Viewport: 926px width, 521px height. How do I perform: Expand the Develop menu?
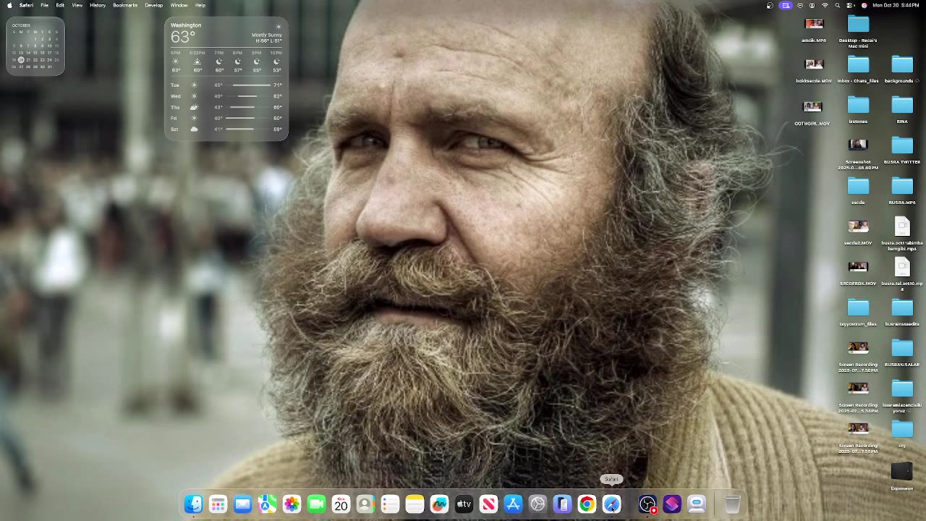click(x=154, y=5)
